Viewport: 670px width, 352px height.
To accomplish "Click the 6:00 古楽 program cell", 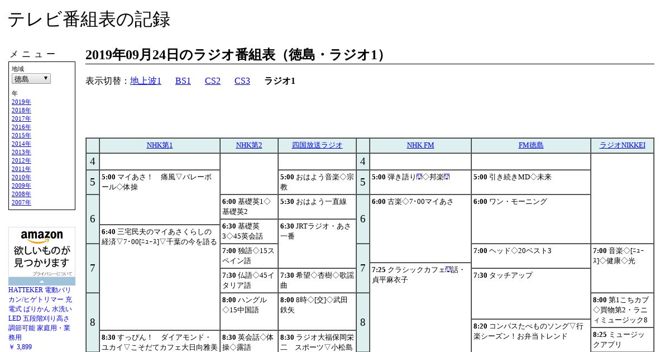I will tap(420, 228).
